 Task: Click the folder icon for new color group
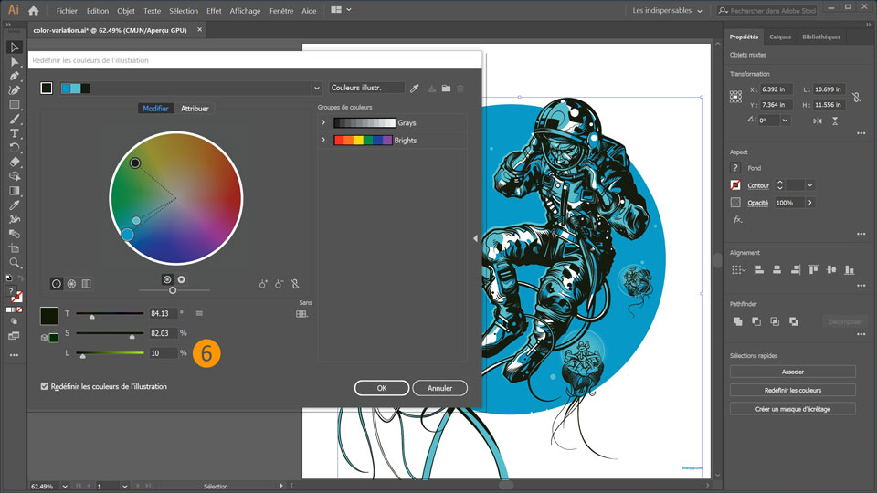(446, 89)
